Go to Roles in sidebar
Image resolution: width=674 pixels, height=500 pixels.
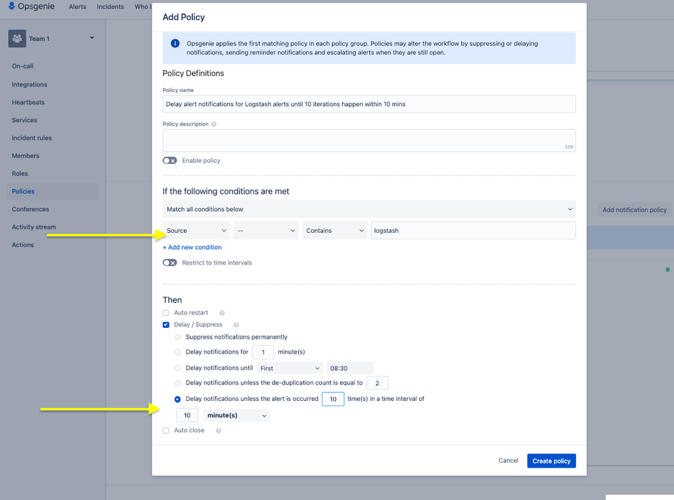click(20, 173)
